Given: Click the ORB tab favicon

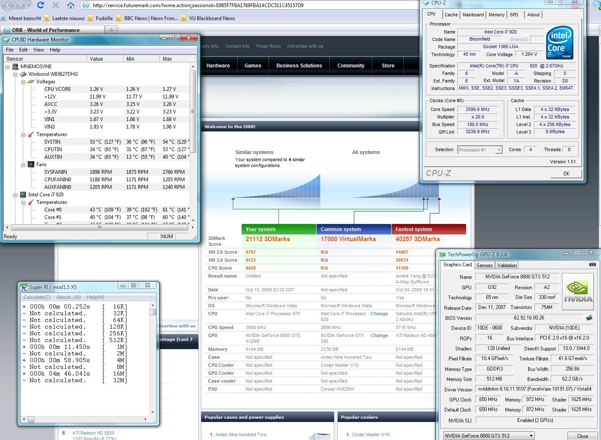Looking at the screenshot, I should [x=7, y=30].
